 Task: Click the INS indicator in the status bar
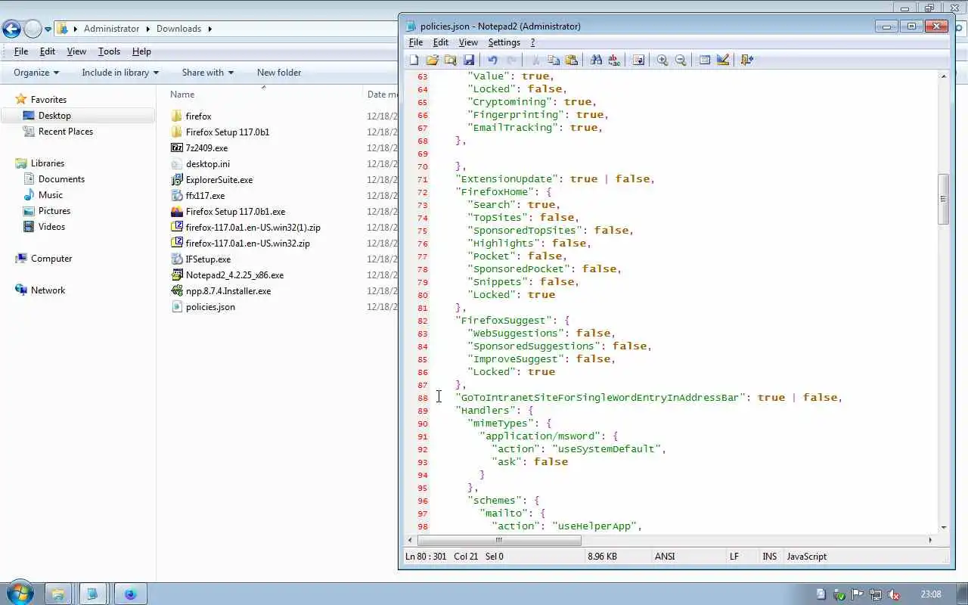tap(769, 557)
